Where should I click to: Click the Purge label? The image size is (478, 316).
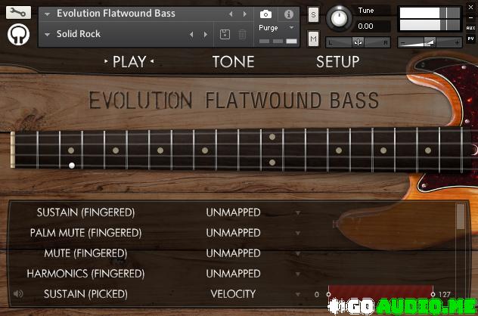point(268,28)
